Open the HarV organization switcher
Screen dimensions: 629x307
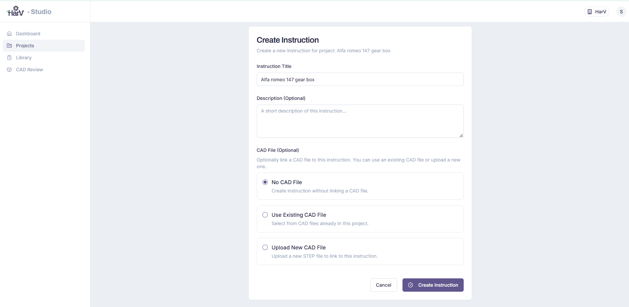(x=597, y=12)
